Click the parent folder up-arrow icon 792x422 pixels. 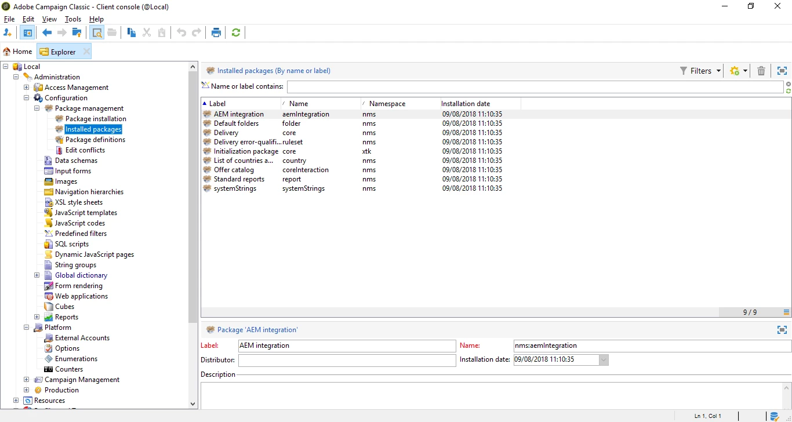[77, 32]
